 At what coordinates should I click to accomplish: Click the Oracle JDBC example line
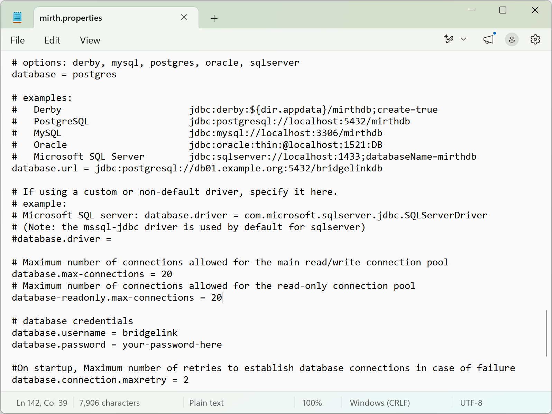[x=197, y=145]
